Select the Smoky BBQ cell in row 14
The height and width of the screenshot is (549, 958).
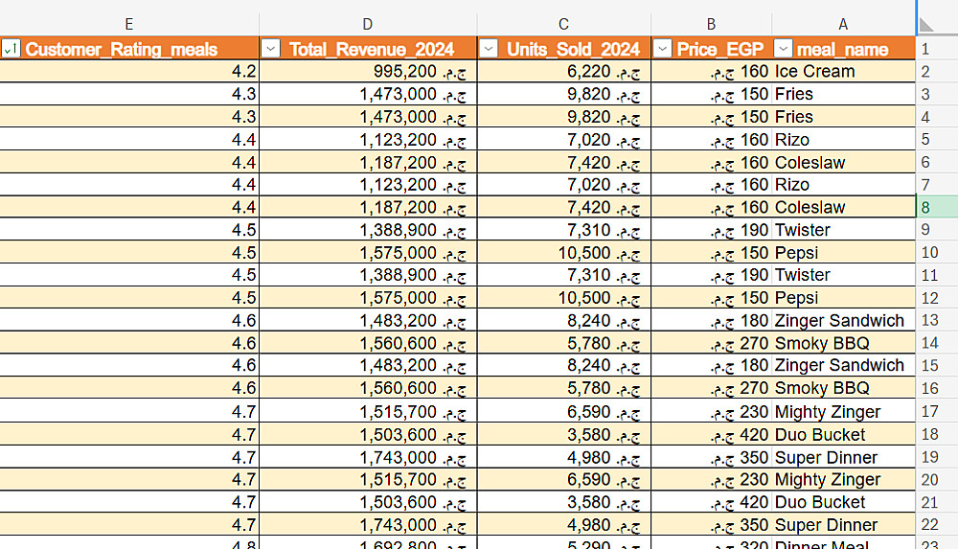point(844,343)
